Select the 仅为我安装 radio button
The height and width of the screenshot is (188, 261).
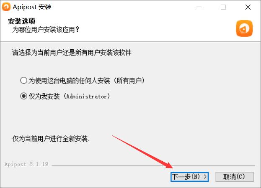(23, 96)
